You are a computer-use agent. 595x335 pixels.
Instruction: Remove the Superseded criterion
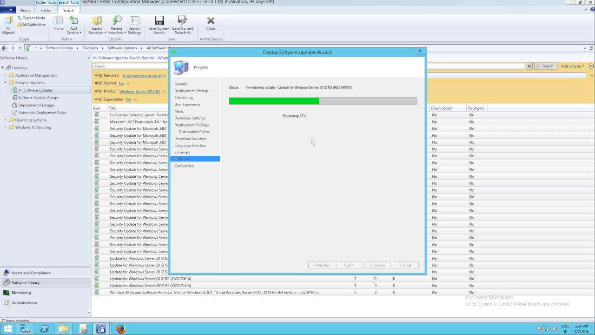pyautogui.click(x=135, y=100)
